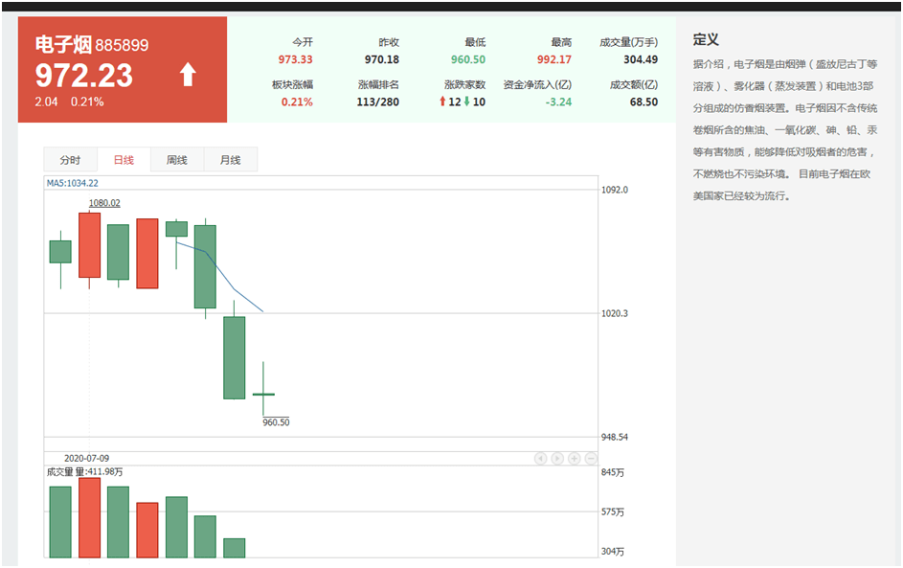Click the white up arrow beside 972.23
Screen dimensions: 903x568
click(188, 75)
